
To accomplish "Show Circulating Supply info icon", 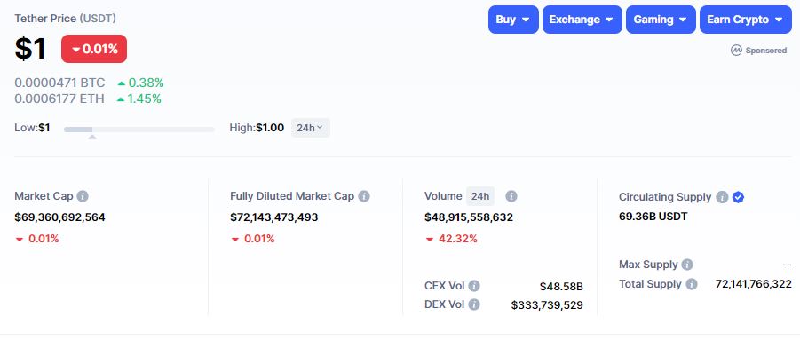I will 722,197.
